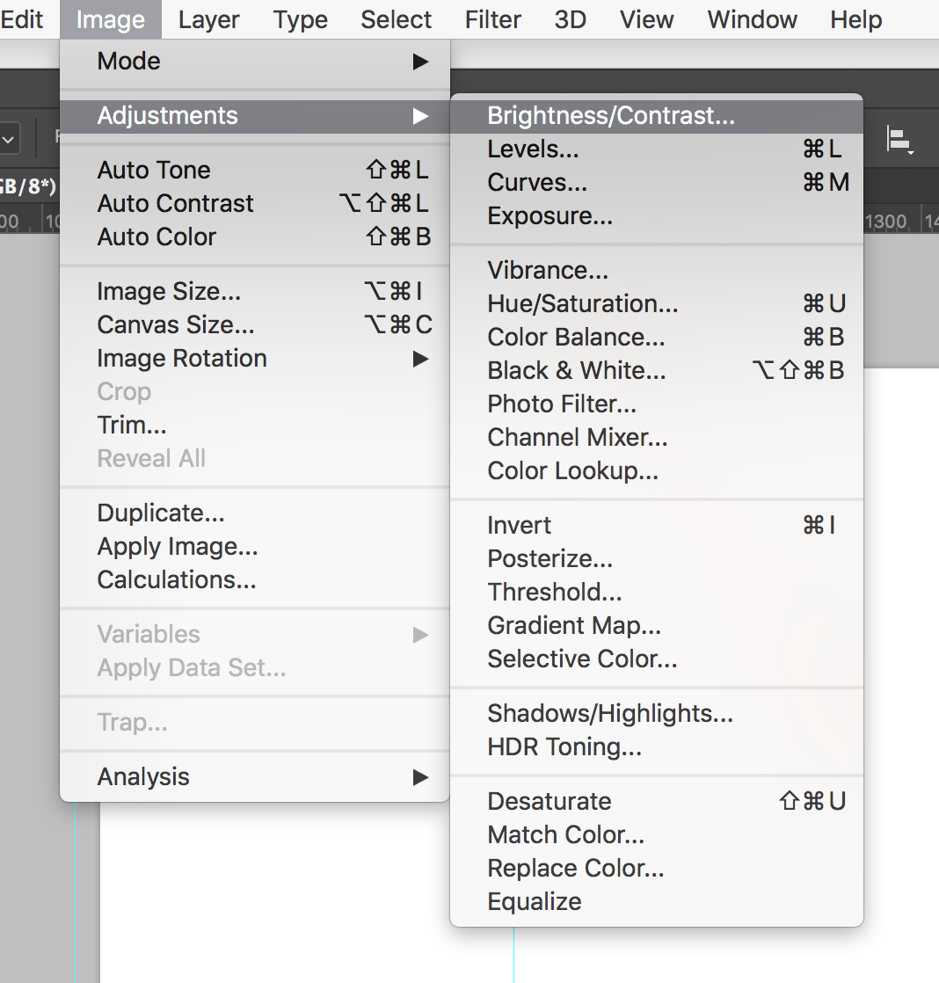Invert the image colors
The image size is (939, 983).
coord(520,526)
